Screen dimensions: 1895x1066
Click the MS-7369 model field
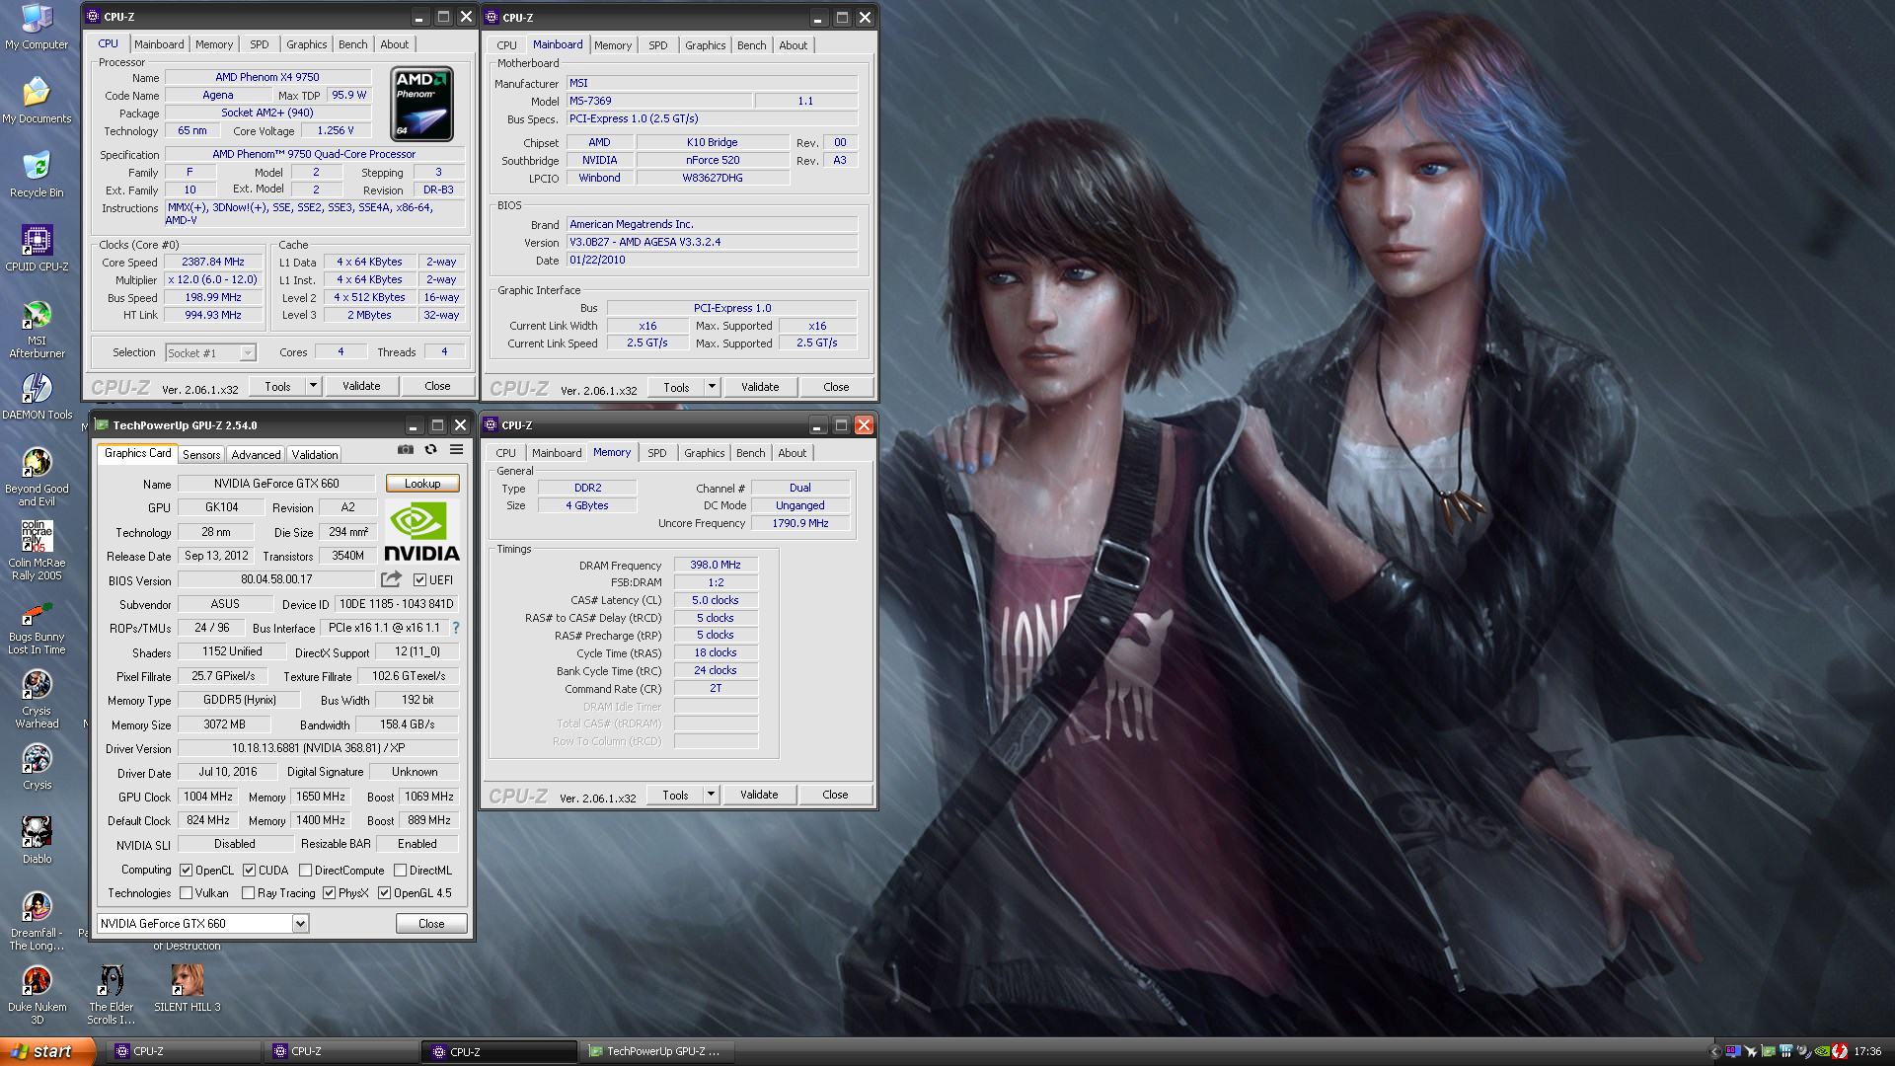point(658,101)
